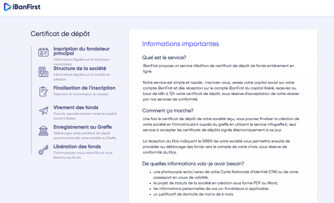Image resolution: width=334 pixels, height=203 pixels.
Task: Click paragraph starting iBanFirst propose un service
Action: tap(218, 69)
